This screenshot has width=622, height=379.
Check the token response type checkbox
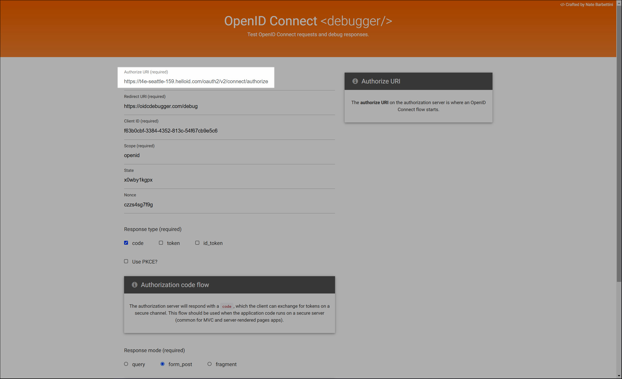tap(161, 243)
